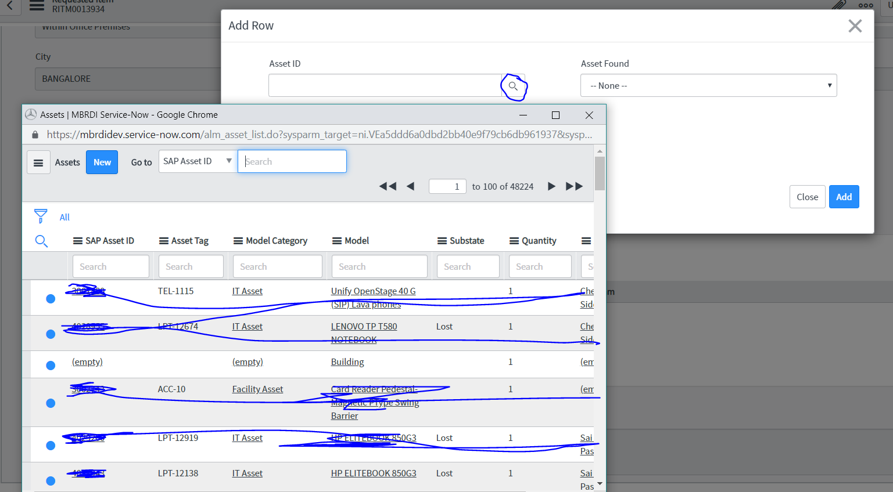
Task: Open IT Asset link in TEL-1115 row
Action: 248,291
